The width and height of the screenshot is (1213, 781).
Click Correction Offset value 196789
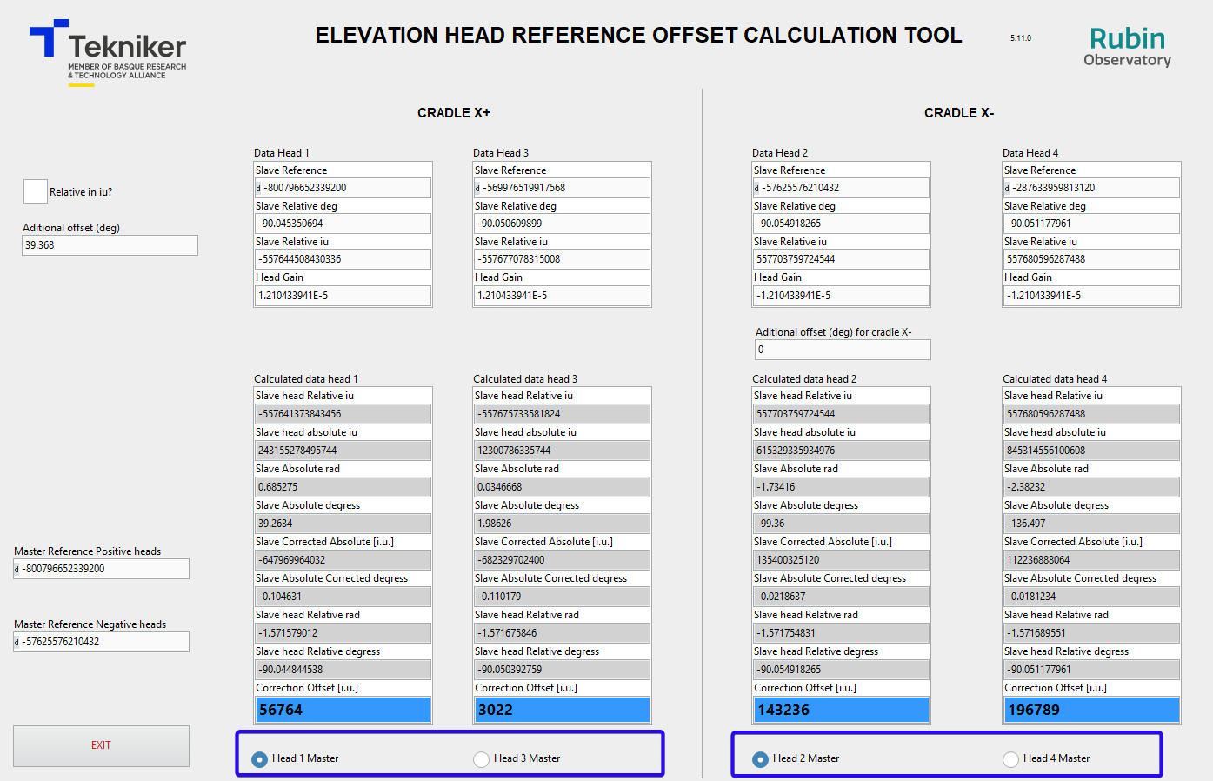coord(1091,710)
